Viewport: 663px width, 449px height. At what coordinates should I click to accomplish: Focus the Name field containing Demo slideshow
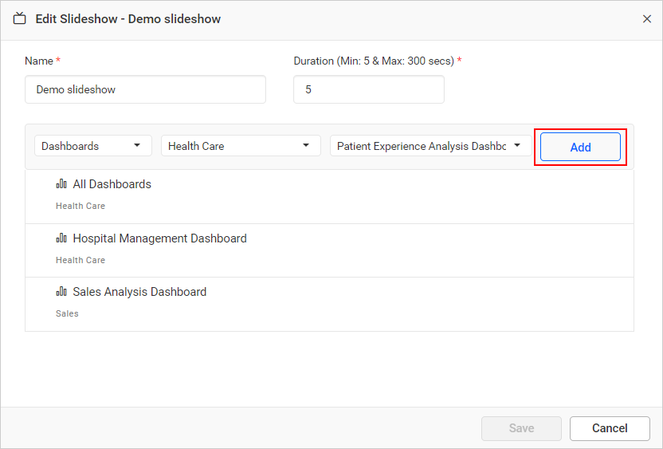click(x=145, y=90)
